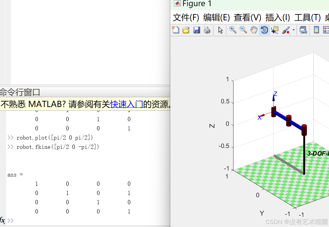
Task: Click the New Figure icon
Action: pyautogui.click(x=176, y=30)
